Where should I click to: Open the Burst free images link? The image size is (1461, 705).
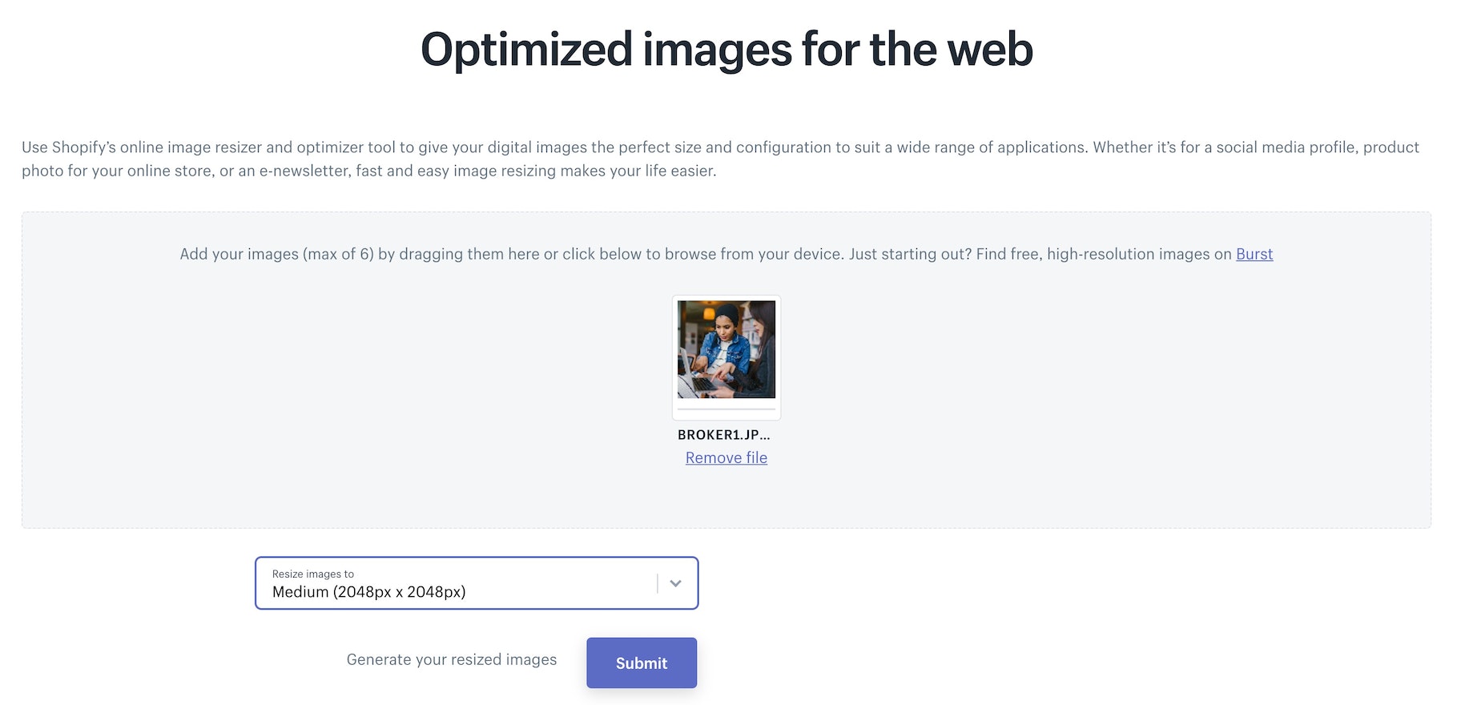tap(1254, 254)
